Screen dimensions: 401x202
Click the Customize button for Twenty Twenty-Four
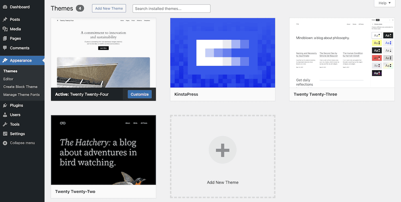pyautogui.click(x=140, y=94)
